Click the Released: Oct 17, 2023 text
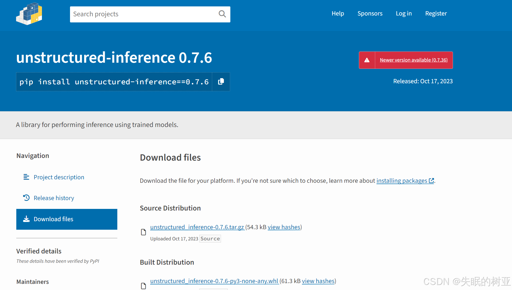Image resolution: width=512 pixels, height=290 pixels. (x=423, y=81)
